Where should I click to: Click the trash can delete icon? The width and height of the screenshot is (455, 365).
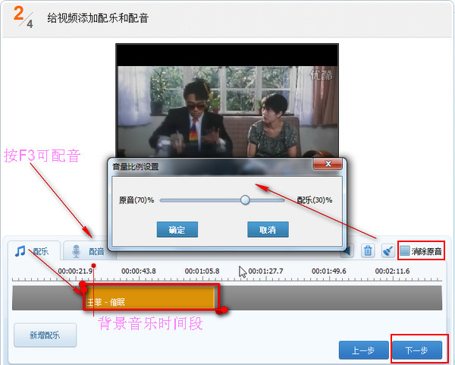tap(368, 250)
